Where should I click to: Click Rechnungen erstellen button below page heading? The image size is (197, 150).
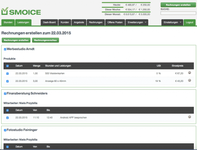click(x=16, y=40)
